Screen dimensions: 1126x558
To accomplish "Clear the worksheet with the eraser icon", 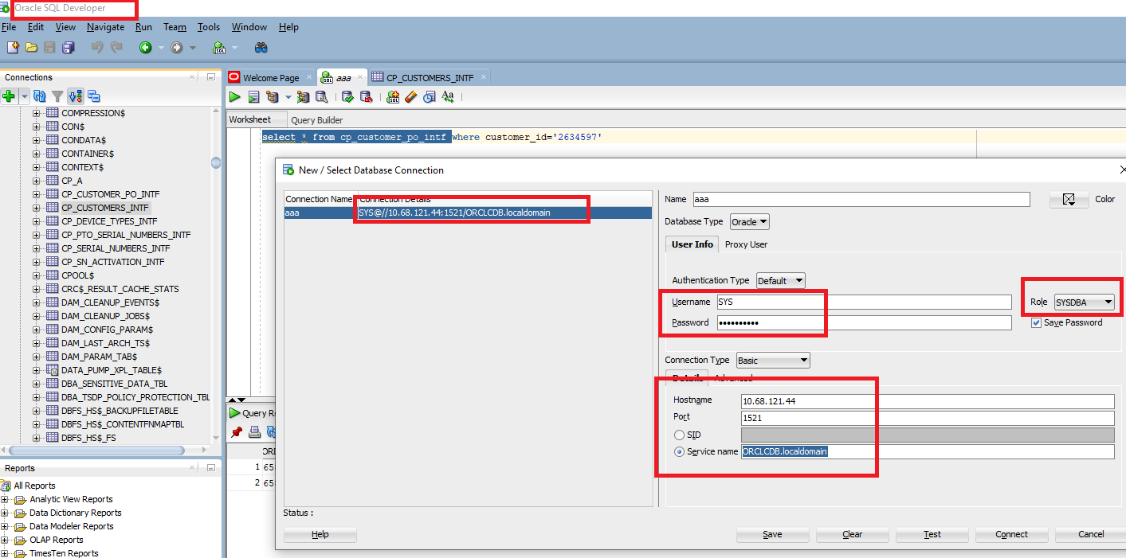I will [x=411, y=97].
